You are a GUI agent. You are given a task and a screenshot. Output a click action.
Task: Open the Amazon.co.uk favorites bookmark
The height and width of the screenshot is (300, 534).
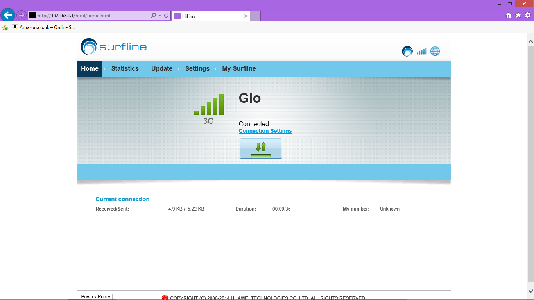[43, 27]
